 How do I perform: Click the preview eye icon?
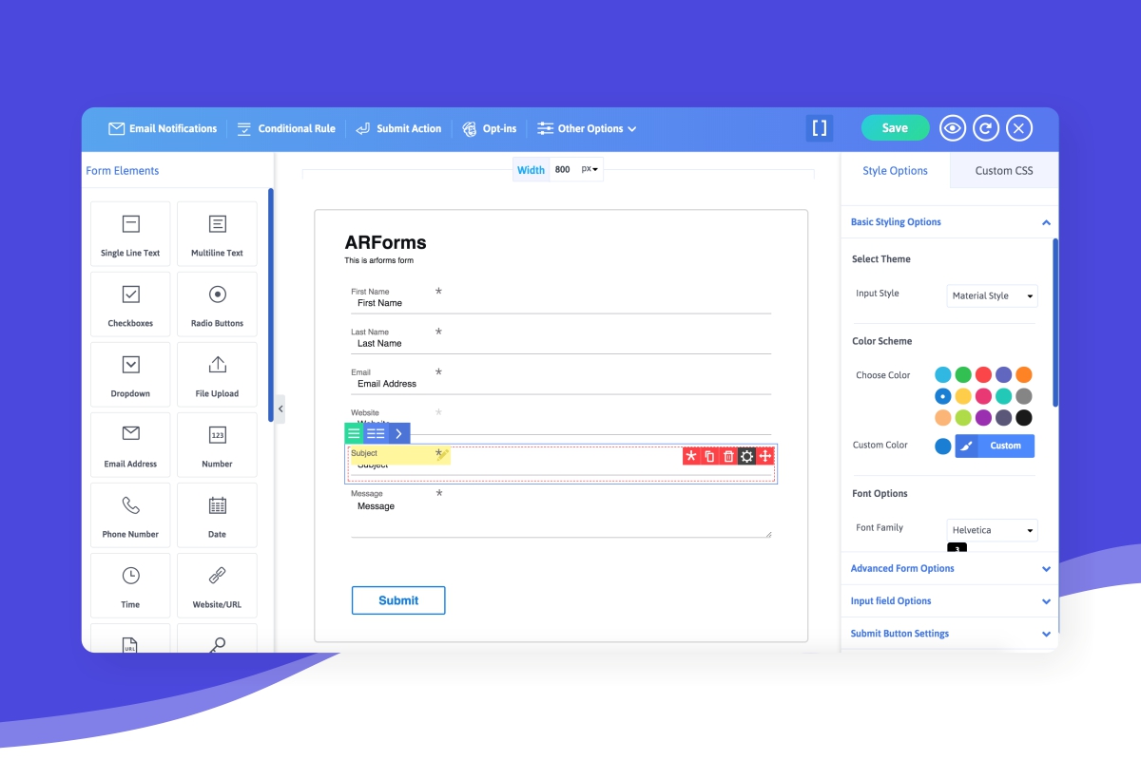click(953, 128)
